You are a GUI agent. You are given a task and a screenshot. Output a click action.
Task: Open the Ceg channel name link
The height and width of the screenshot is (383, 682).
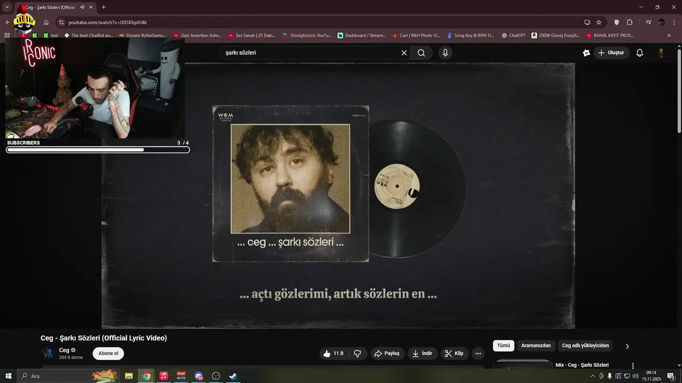tap(64, 350)
